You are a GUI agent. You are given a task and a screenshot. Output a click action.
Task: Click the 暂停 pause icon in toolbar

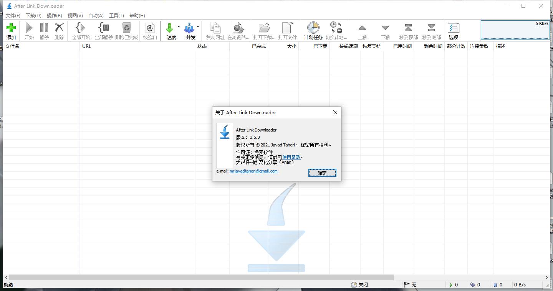pos(44,28)
